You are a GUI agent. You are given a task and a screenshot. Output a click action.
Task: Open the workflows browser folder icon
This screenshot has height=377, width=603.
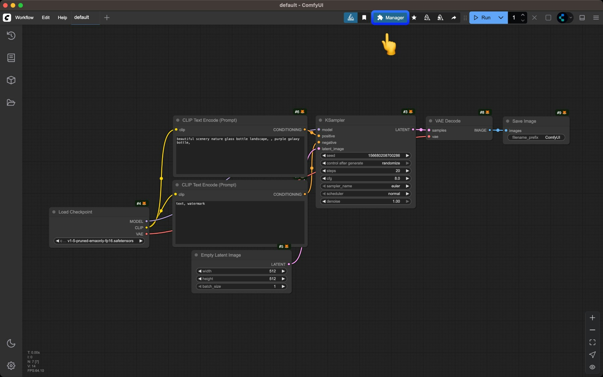click(x=11, y=103)
